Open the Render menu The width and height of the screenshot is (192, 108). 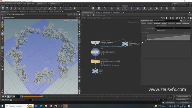pyautogui.click(x=9, y=4)
